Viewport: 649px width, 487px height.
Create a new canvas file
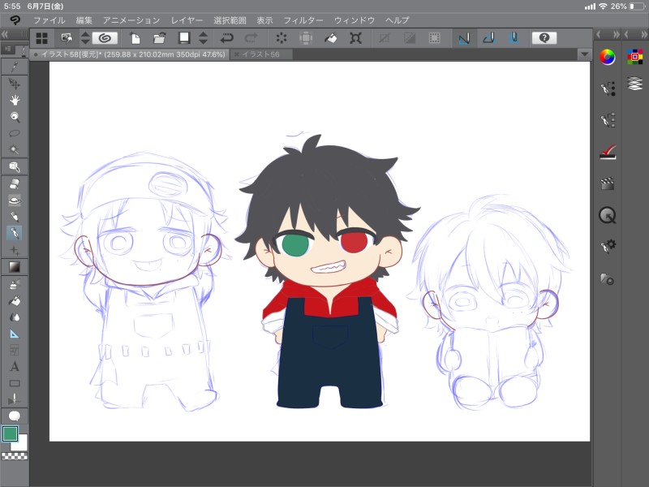[x=135, y=38]
